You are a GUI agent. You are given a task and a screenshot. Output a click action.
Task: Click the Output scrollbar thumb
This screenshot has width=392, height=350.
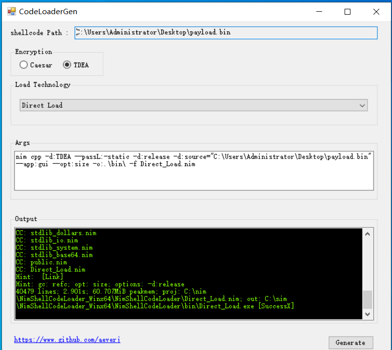368,299
